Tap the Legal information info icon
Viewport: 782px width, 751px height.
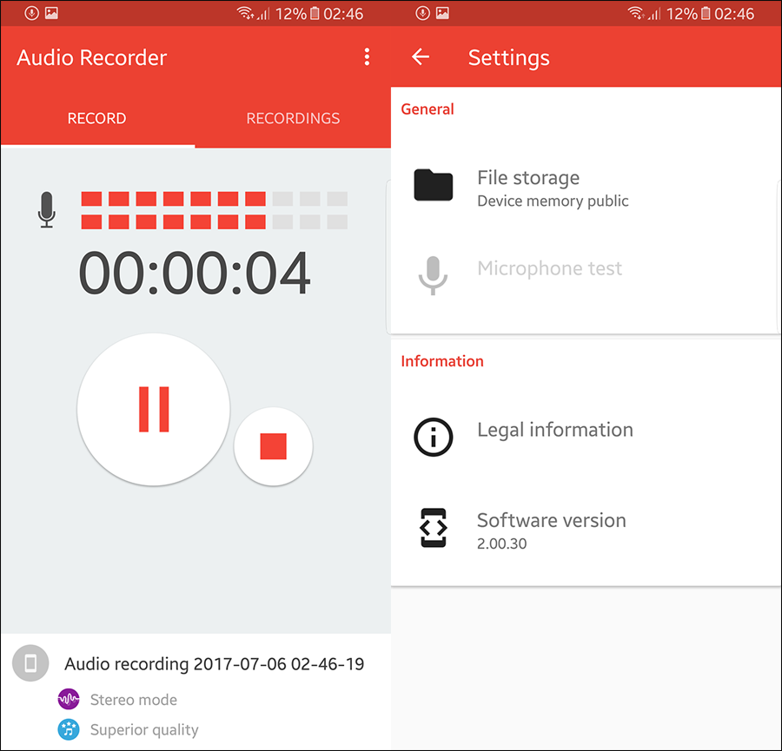pyautogui.click(x=433, y=437)
